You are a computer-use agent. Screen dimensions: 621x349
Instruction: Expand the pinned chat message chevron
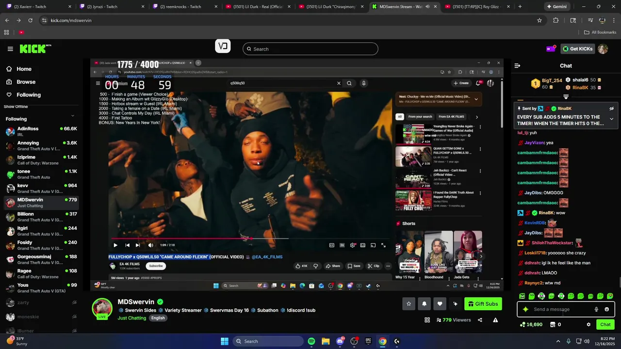(x=611, y=119)
